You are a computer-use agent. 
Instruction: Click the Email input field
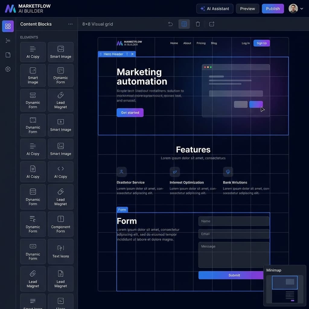tap(234, 234)
